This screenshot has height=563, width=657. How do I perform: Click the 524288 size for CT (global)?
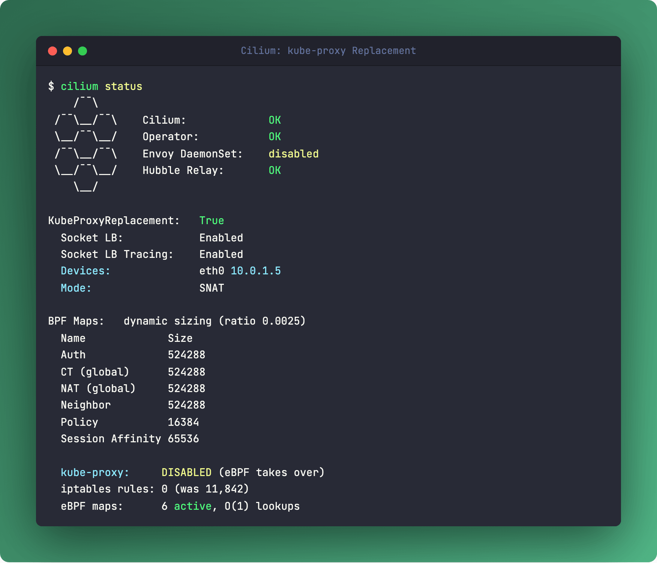186,372
